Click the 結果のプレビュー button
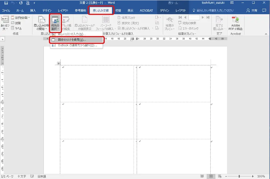 169,23
